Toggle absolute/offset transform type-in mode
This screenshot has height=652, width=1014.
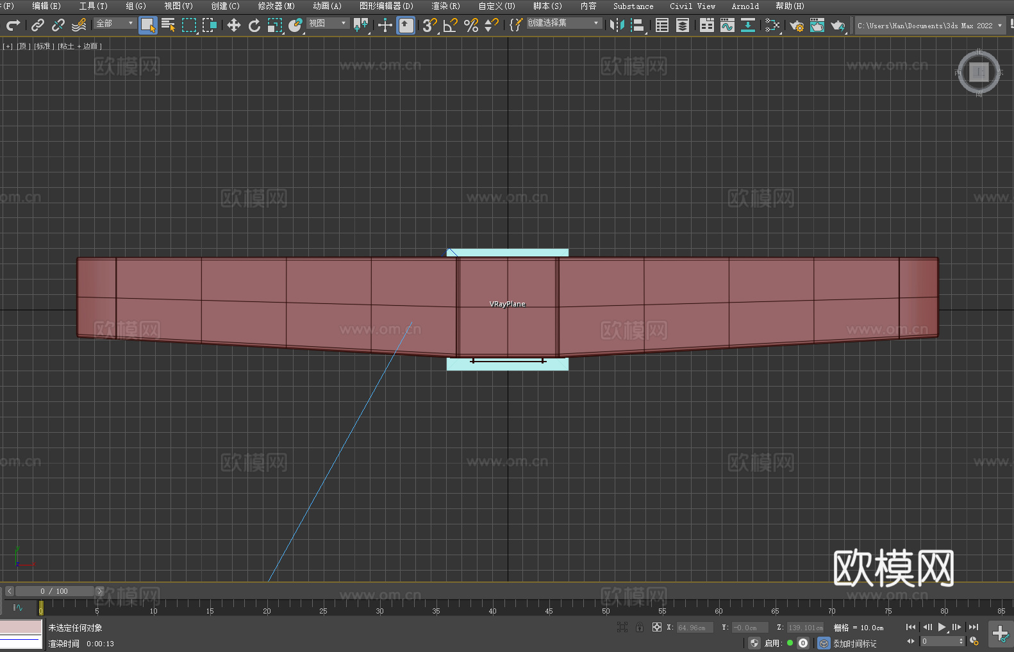pos(657,627)
